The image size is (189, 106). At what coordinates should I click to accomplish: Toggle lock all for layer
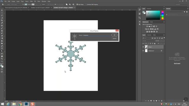click(155, 44)
